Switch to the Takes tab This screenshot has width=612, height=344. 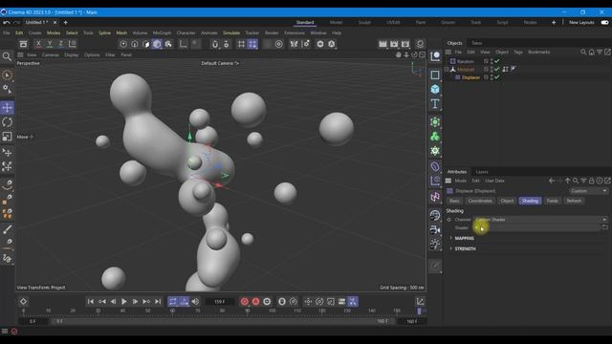[476, 43]
